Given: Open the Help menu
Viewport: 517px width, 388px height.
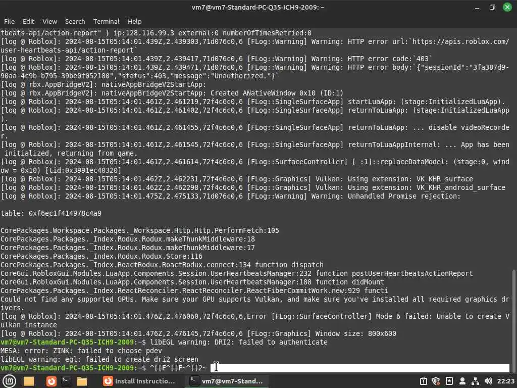Looking at the screenshot, I should (x=134, y=21).
